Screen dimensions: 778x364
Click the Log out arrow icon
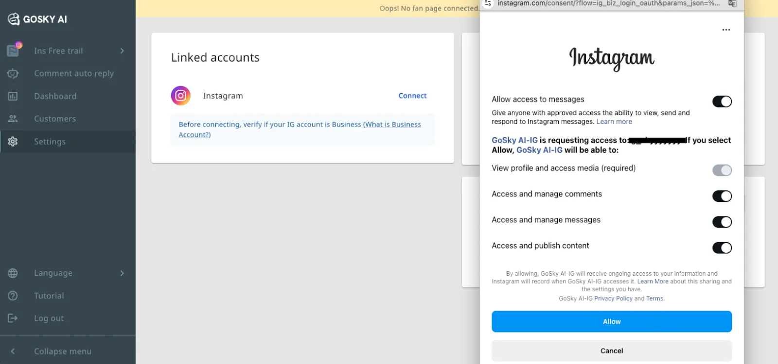pos(13,318)
